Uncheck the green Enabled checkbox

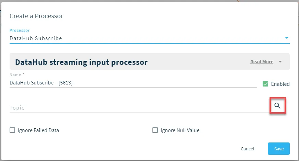(x=265, y=84)
